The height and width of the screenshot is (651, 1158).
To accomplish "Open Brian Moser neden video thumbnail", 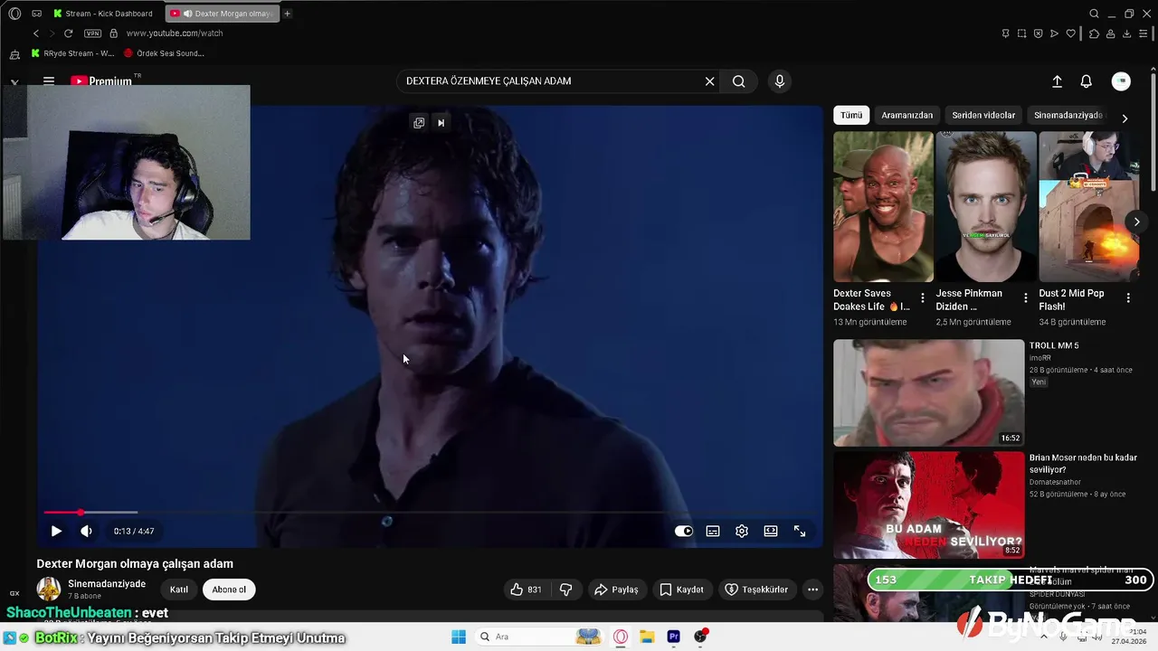I will point(928,505).
